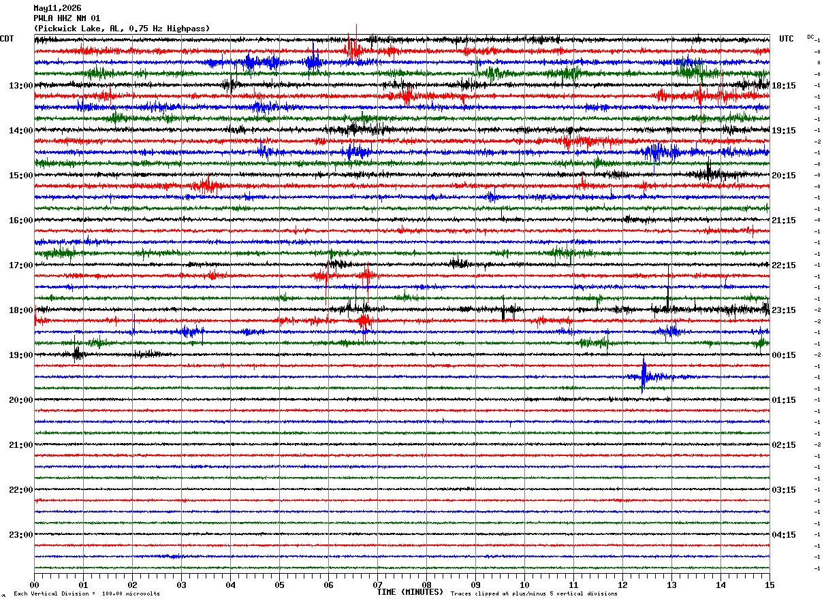Click the PWLA HHZ NM 01 station text
The image size is (824, 603).
tap(67, 18)
